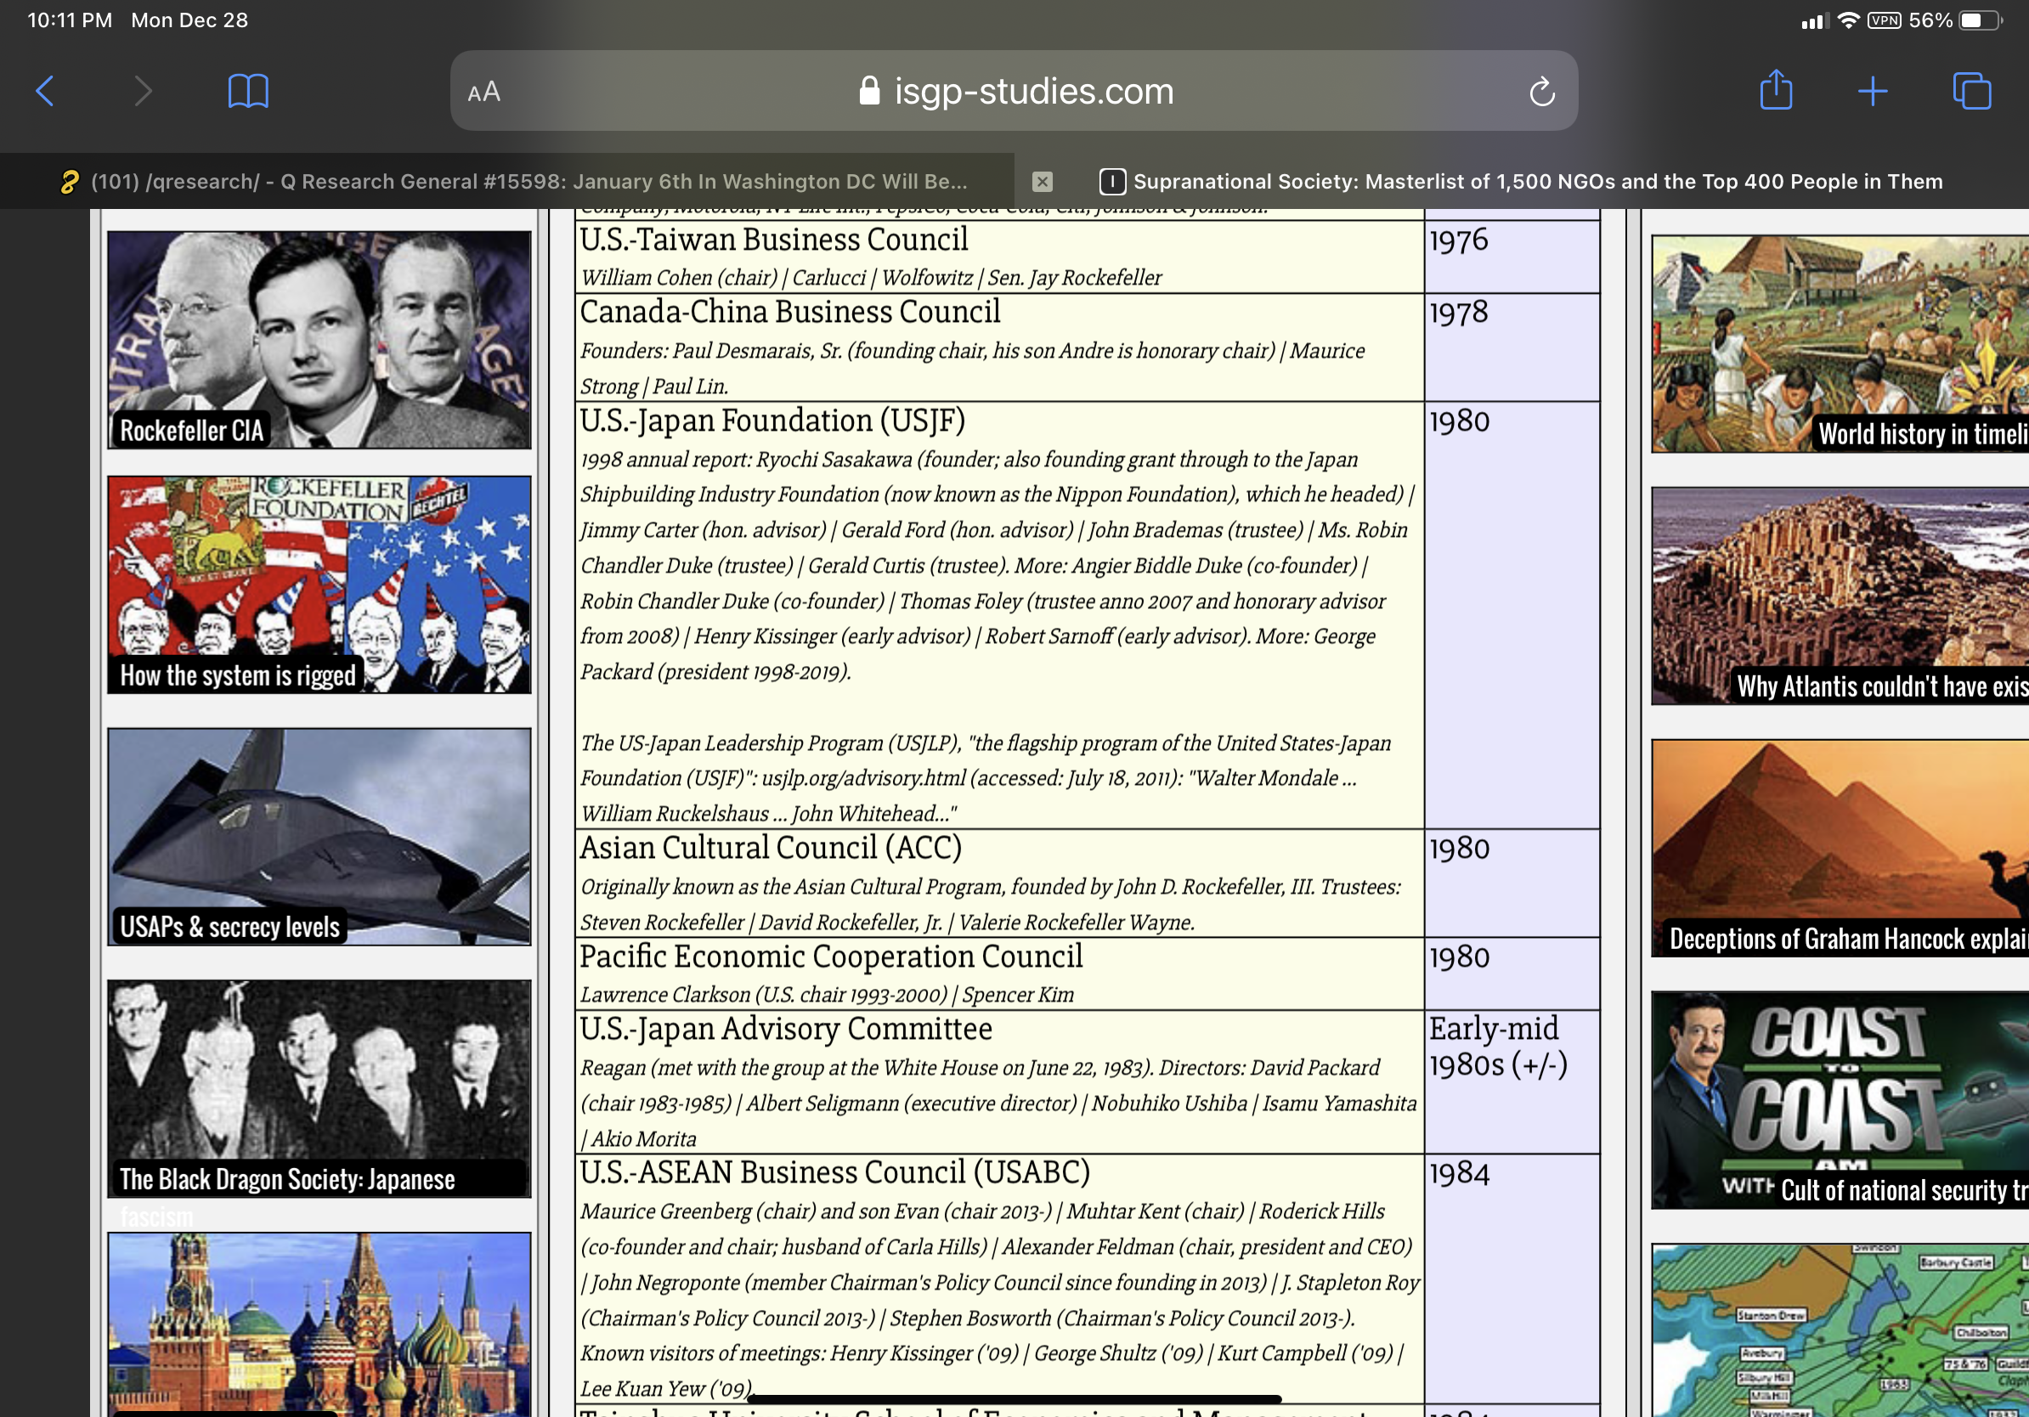Tap the Paul Desmarais founders line

point(972,369)
